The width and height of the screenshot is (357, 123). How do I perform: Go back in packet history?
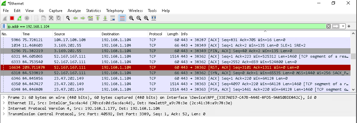pyautogui.click(x=75, y=18)
